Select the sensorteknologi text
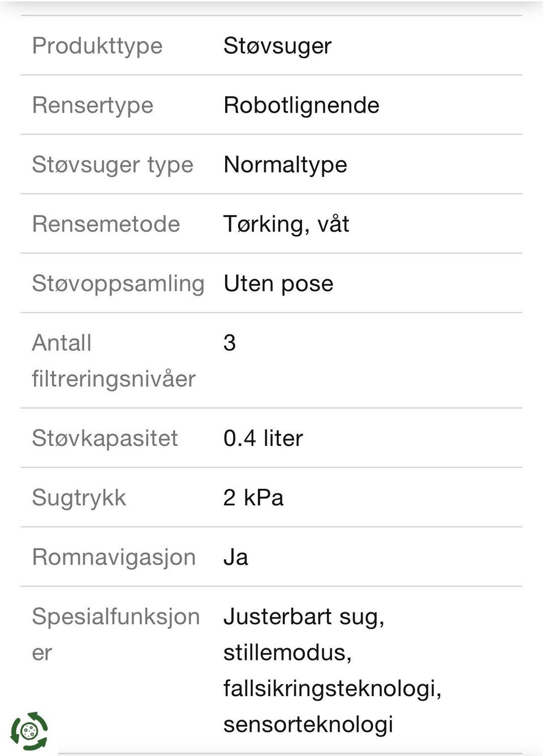This screenshot has width=543, height=756. [308, 724]
